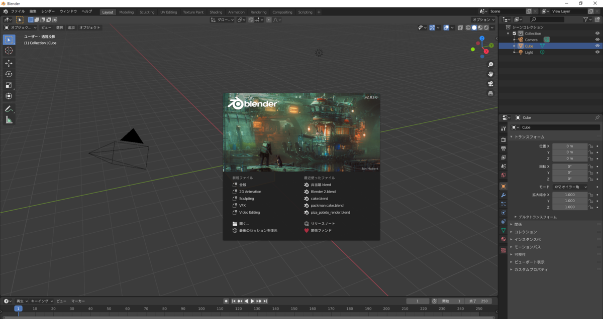Create a new 2D Animation file from splash
Viewport: 603px width, 319px height.
click(250, 192)
